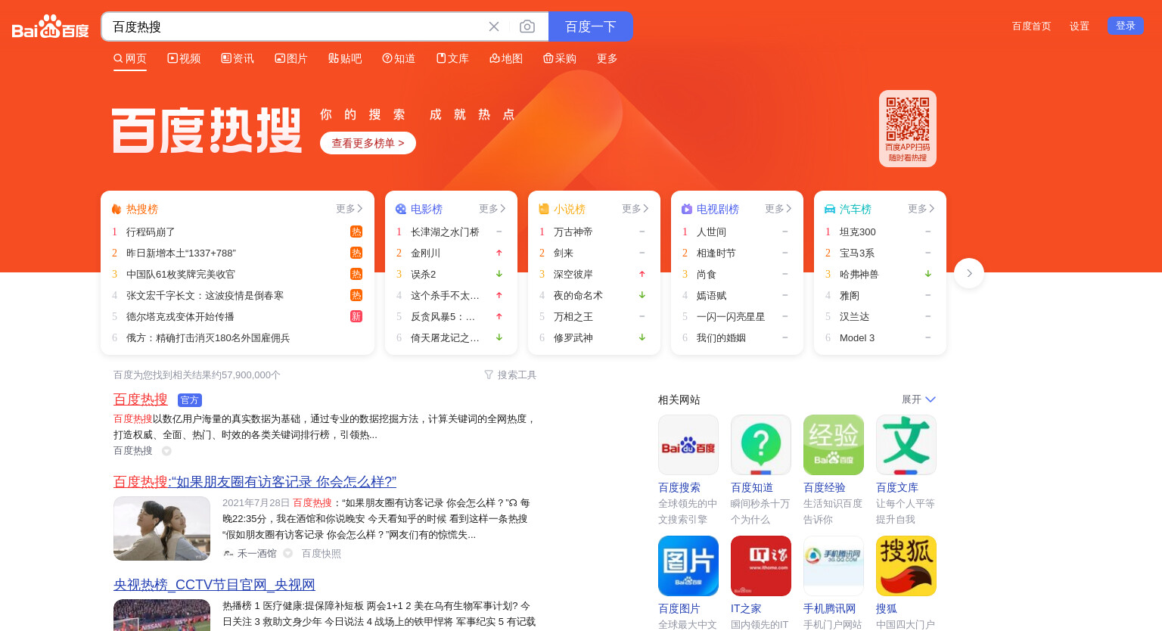Screen dimensions: 1162x631
Task: Open hot search item 行程码崩了
Action: click(151, 232)
